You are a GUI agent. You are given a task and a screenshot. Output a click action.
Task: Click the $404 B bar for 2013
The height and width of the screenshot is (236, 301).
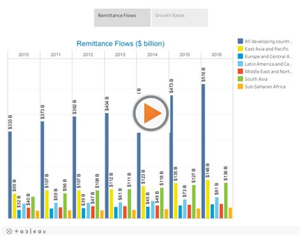point(107,166)
